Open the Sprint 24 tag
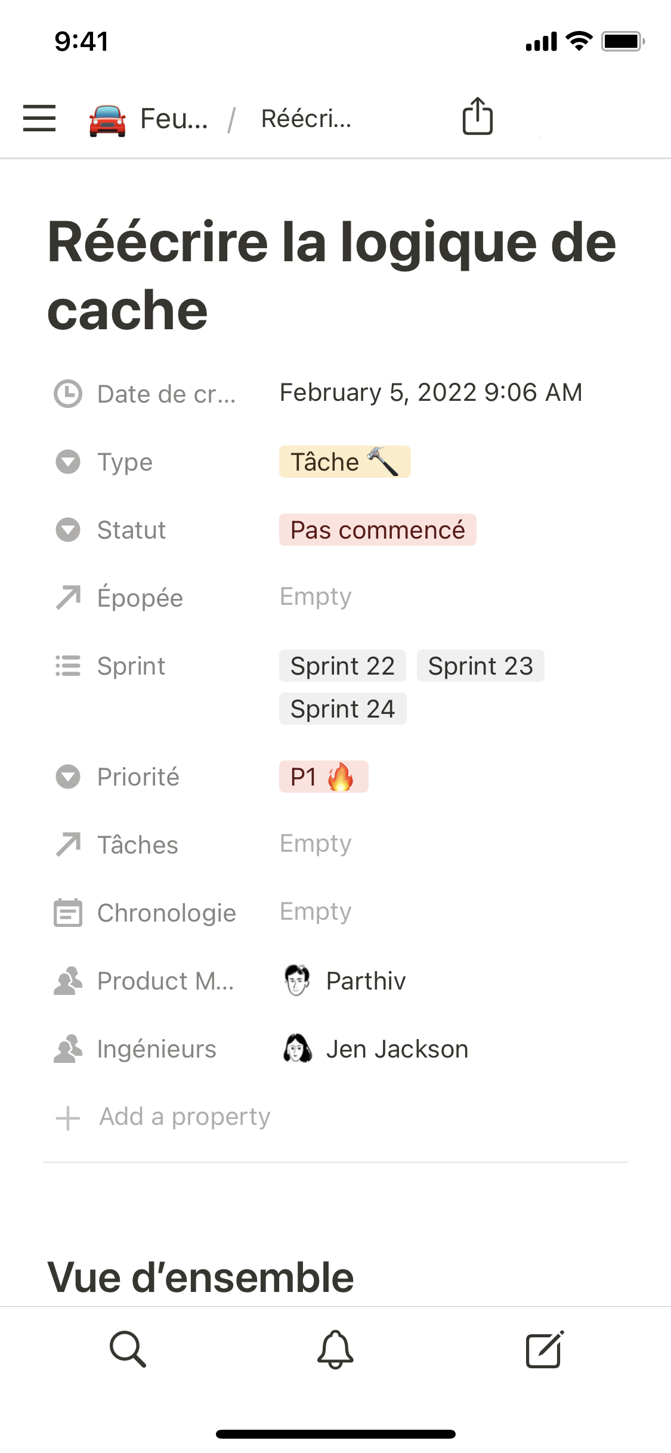This screenshot has height=1453, width=671. [342, 709]
